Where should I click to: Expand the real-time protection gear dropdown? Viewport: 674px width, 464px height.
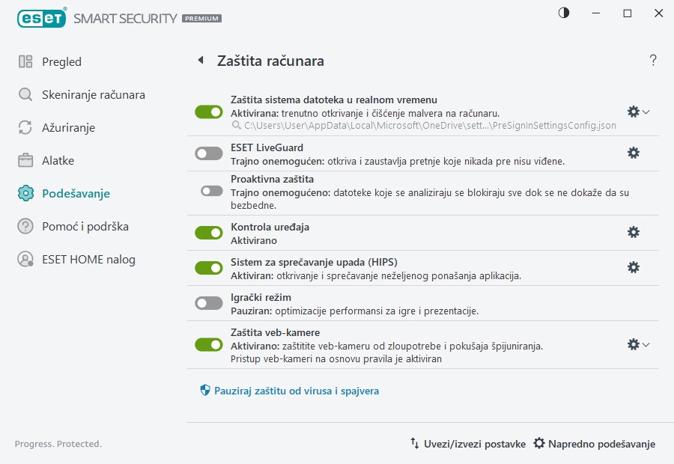[646, 112]
